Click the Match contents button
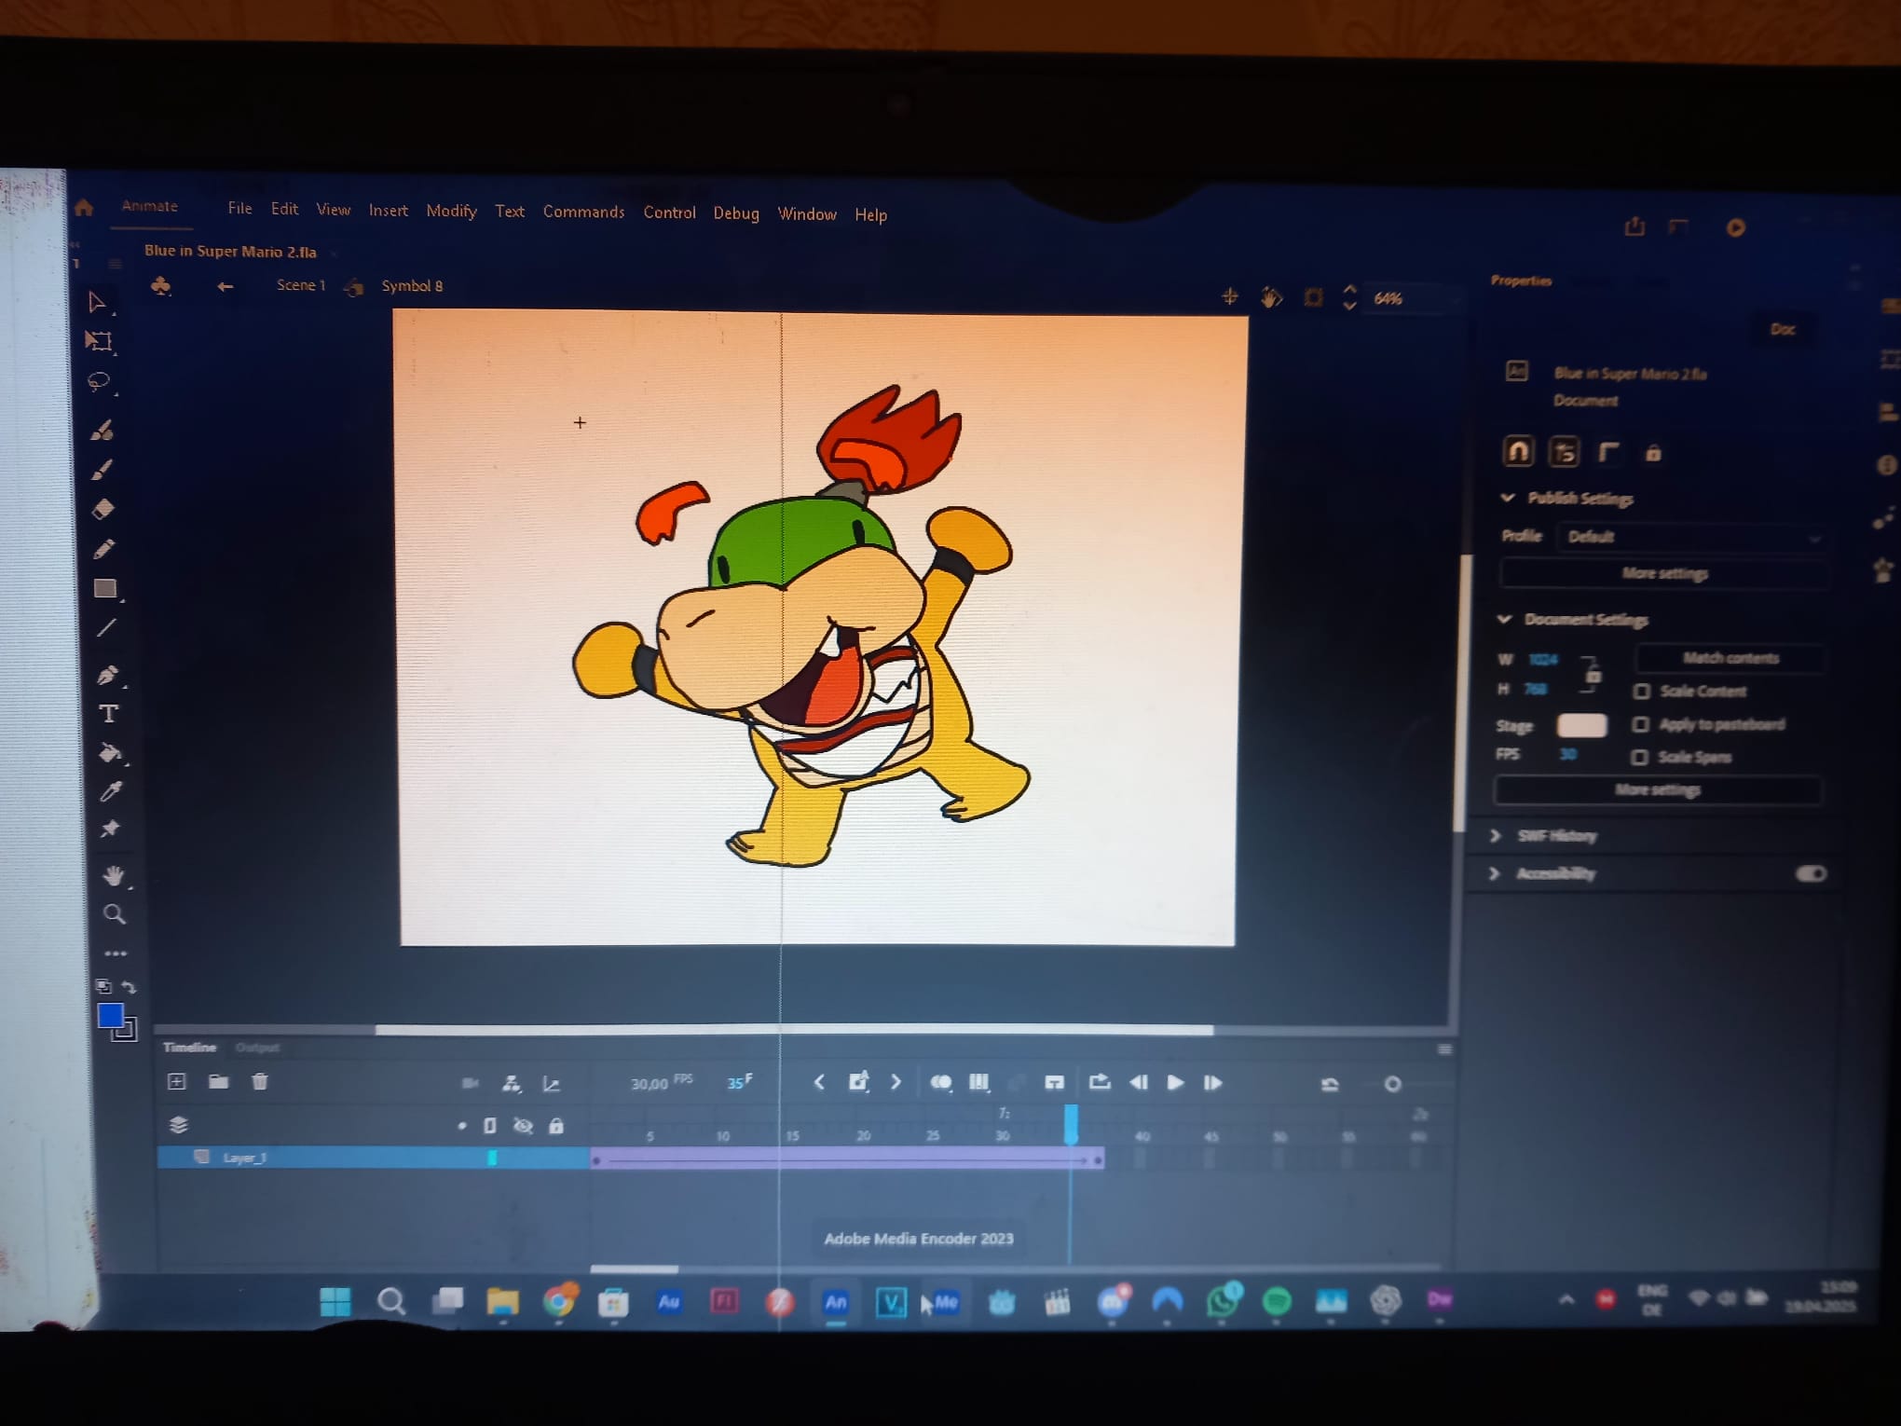 point(1730,658)
